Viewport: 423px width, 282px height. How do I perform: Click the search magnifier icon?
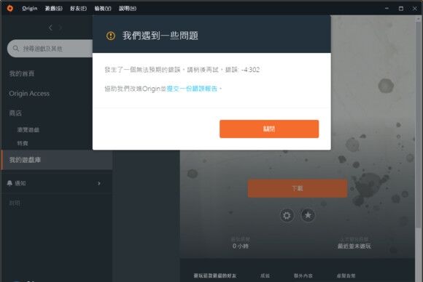pyautogui.click(x=16, y=49)
